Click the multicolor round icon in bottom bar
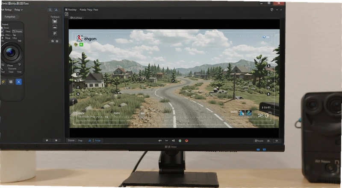Image resolution: width=342 pixels, height=188 pixels. click(x=180, y=141)
